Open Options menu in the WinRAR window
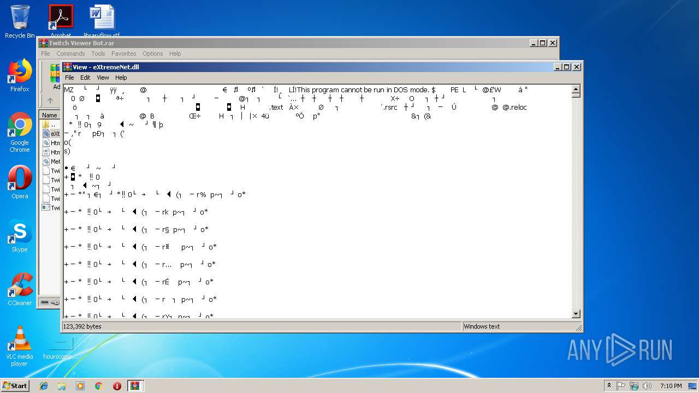The width and height of the screenshot is (699, 393). (x=153, y=53)
